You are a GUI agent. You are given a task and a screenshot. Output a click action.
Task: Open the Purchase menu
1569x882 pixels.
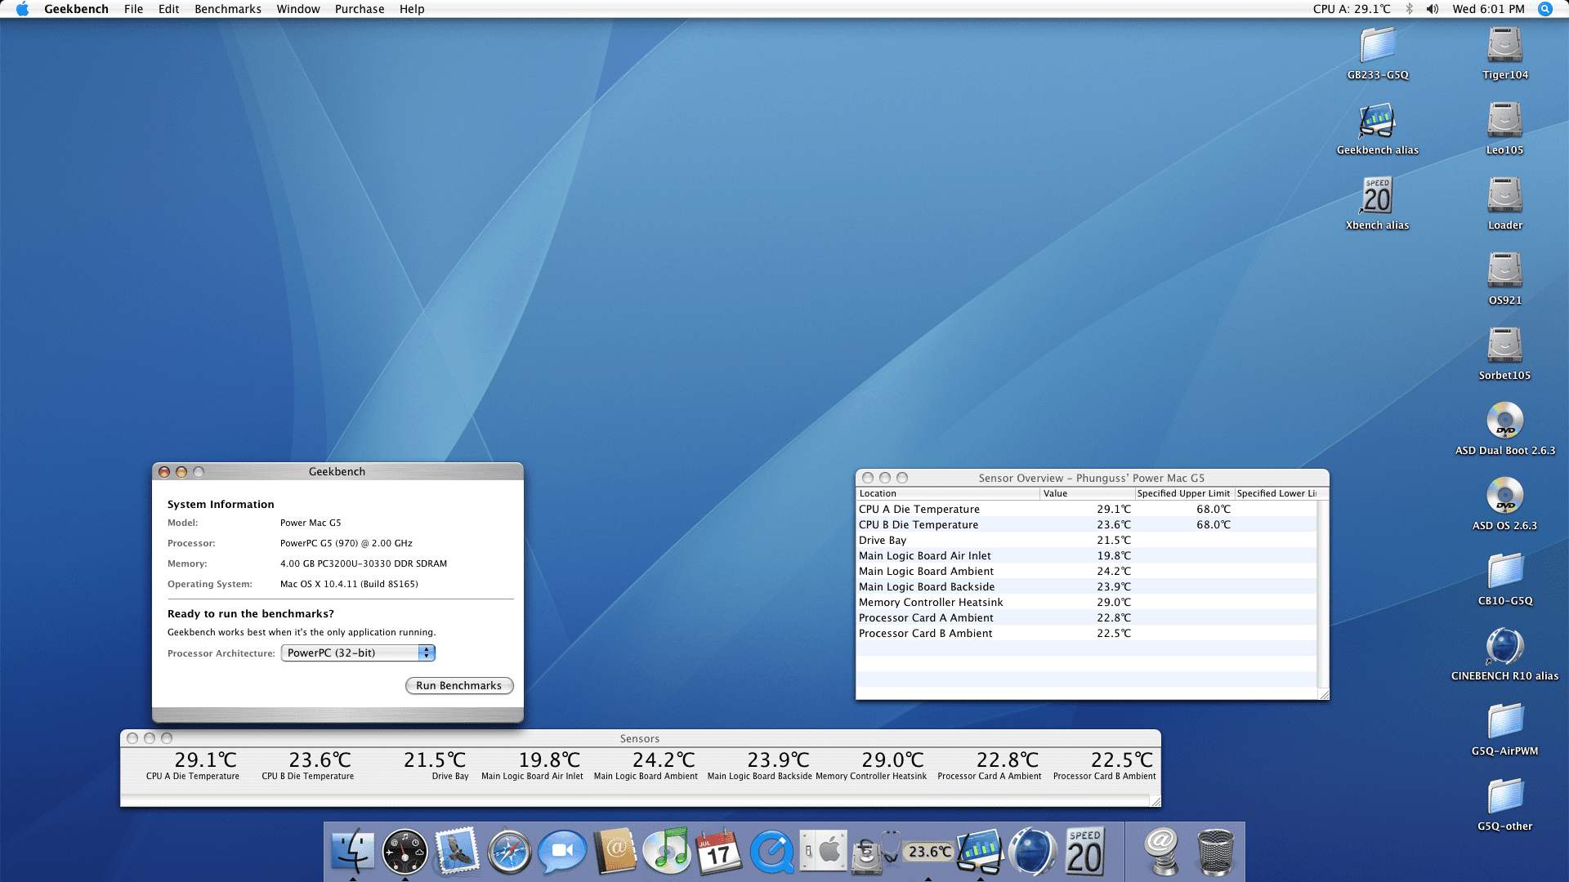coord(359,9)
